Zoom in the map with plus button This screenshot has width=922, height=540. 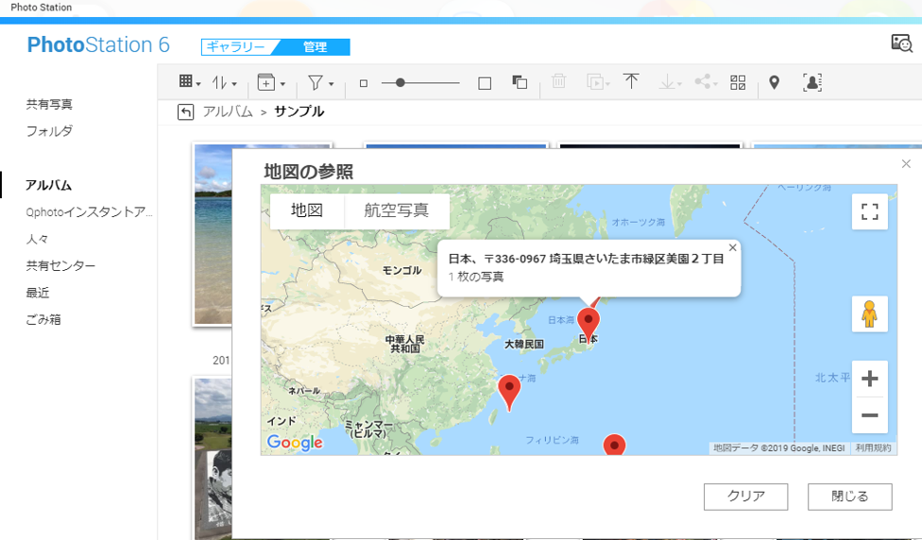pos(869,380)
